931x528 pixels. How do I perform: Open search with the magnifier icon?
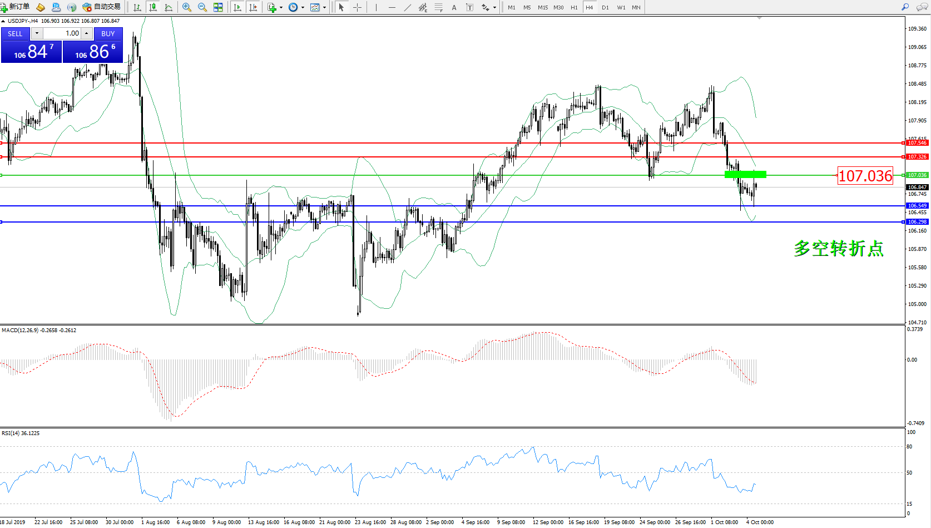coord(905,7)
